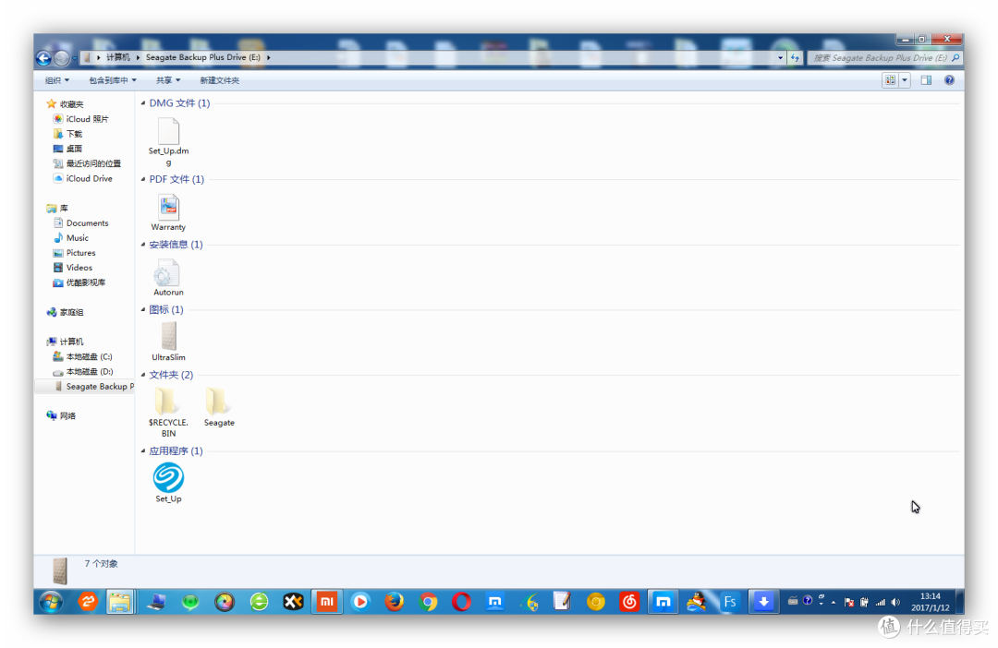Refresh the address bar location
Image resolution: width=998 pixels, height=648 pixels.
[x=795, y=58]
